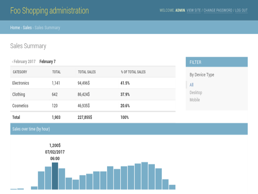258x194 pixels.
Task: Filter sales by Desktop devices
Action: 196,92
